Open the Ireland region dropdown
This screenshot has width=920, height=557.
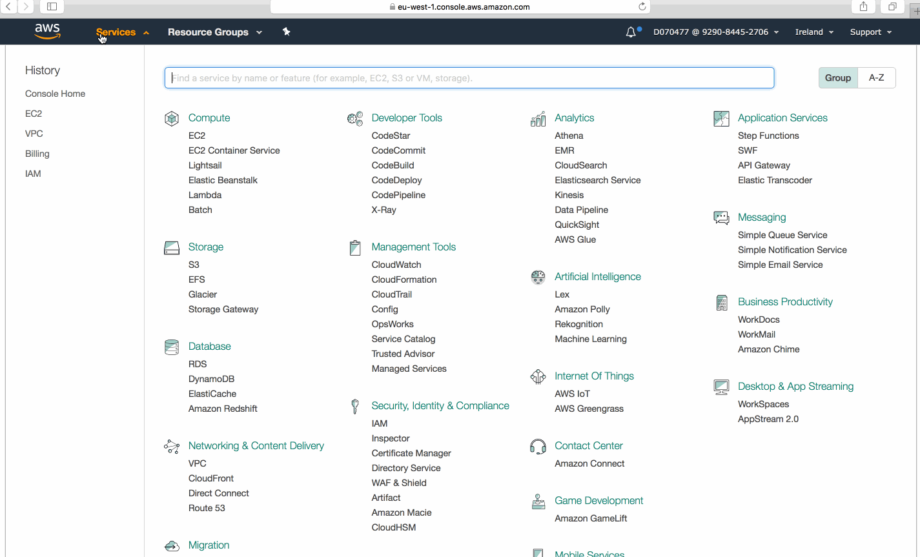pyautogui.click(x=814, y=32)
